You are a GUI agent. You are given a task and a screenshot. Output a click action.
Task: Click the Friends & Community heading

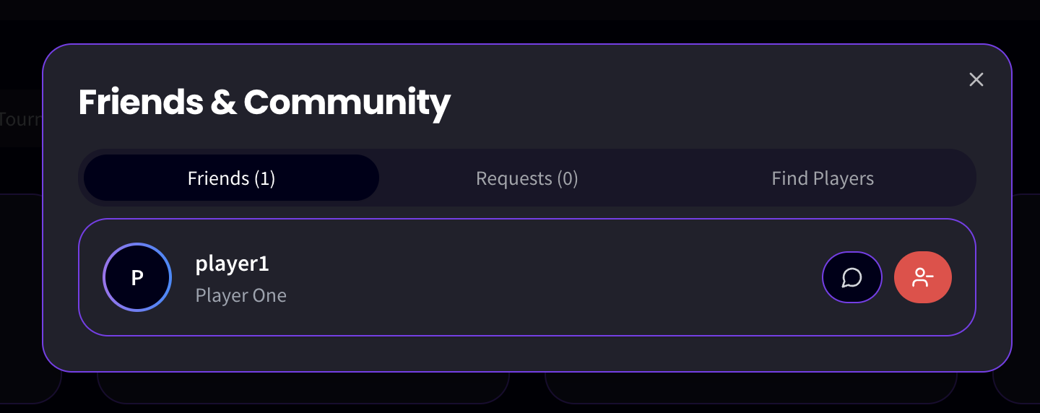[264, 103]
